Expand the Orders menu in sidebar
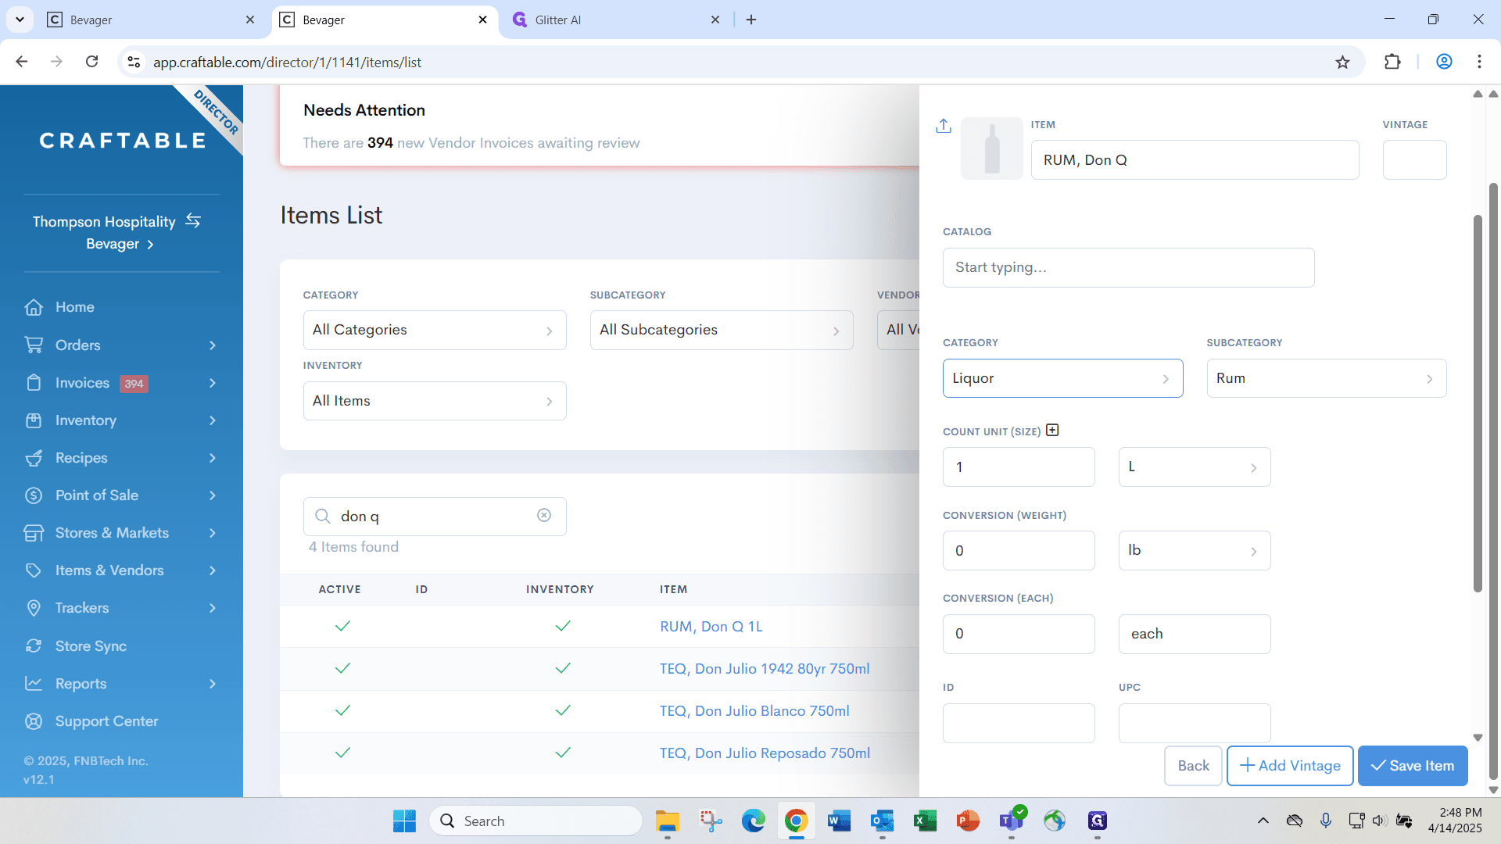The height and width of the screenshot is (844, 1501). coord(121,345)
